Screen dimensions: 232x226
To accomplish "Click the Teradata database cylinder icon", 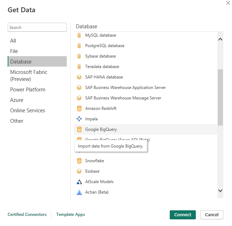I will (79, 67).
